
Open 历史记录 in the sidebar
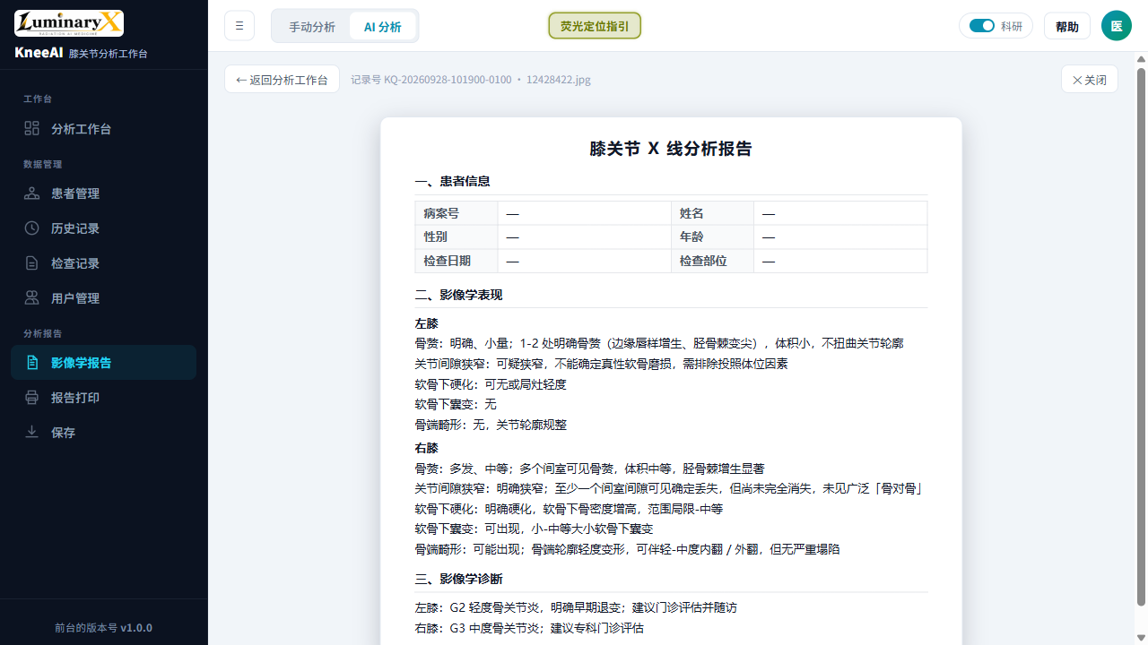click(x=104, y=228)
